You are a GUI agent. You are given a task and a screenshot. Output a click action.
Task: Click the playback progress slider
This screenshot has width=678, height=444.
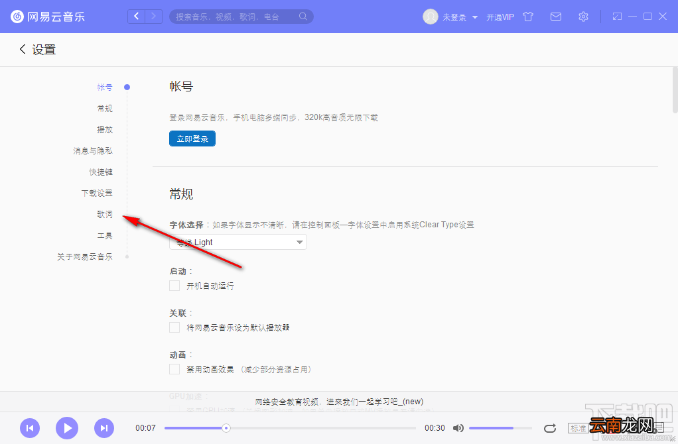(290, 428)
